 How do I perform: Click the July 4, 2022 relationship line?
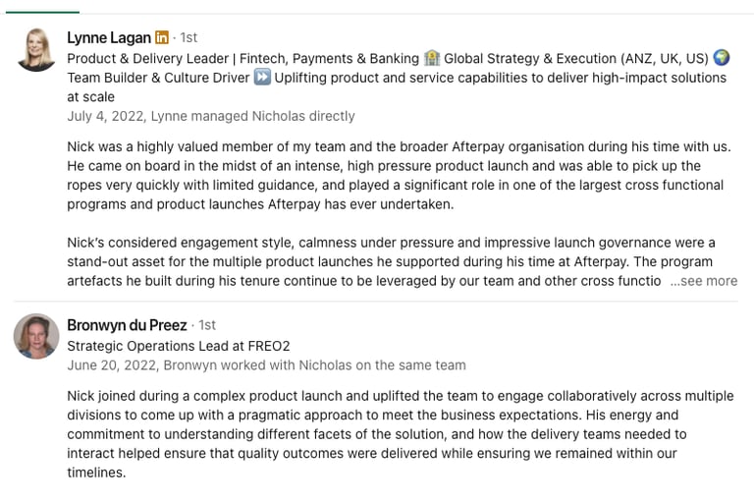click(x=211, y=116)
